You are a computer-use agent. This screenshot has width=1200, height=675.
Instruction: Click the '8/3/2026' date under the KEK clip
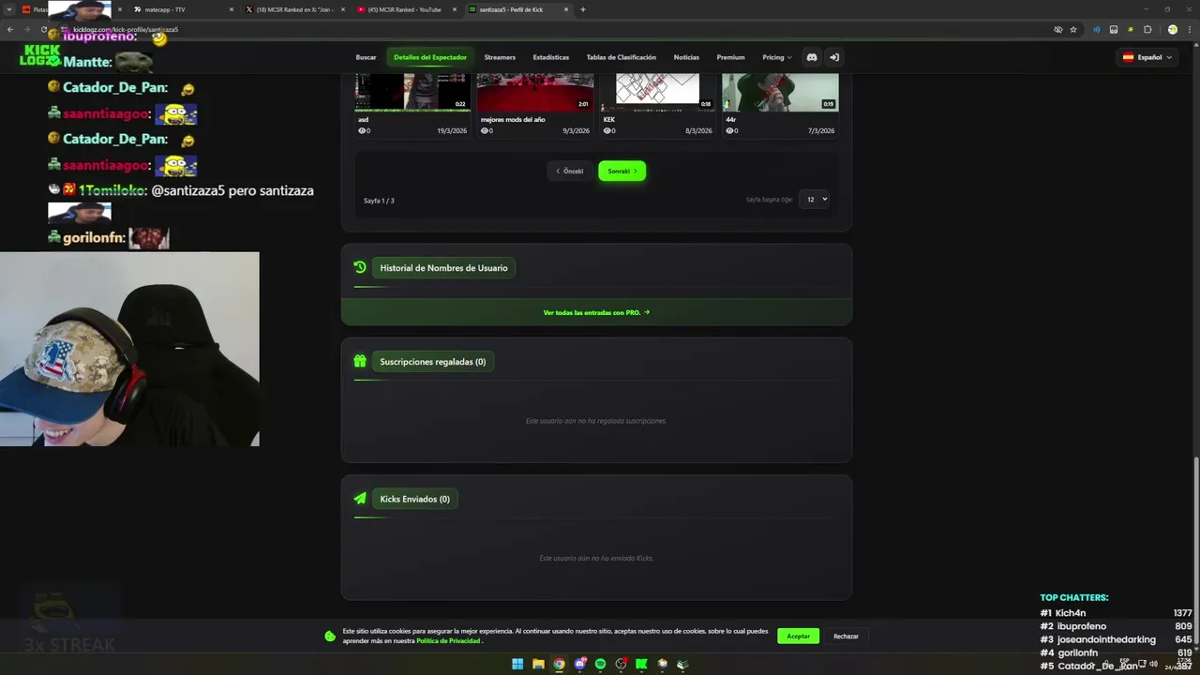click(x=698, y=131)
